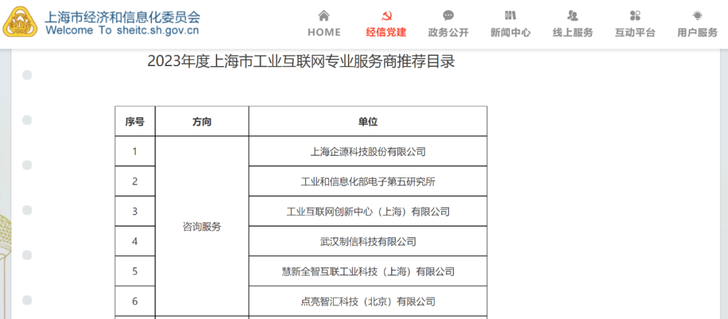Screen dimensions: 728x319
Task: Click the 单位 column header
Action: pos(368,121)
